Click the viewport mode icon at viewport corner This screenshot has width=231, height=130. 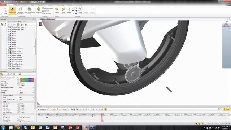tap(41, 24)
